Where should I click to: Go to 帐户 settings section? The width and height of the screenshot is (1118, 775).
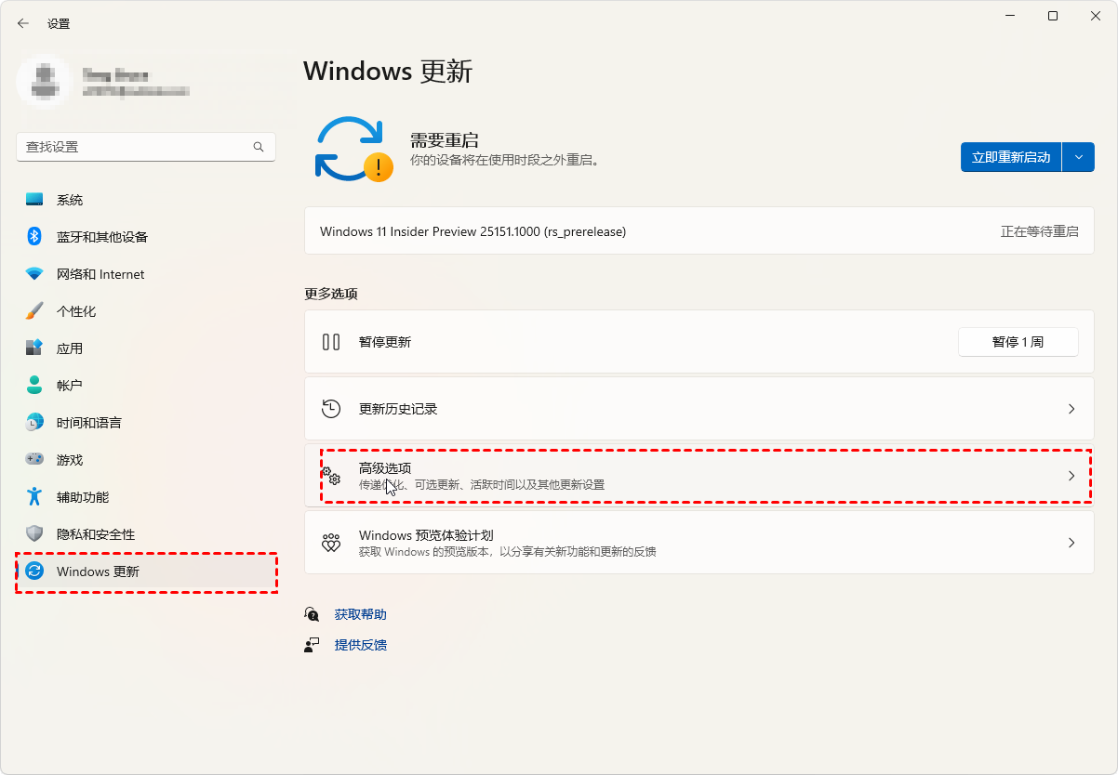tap(70, 386)
